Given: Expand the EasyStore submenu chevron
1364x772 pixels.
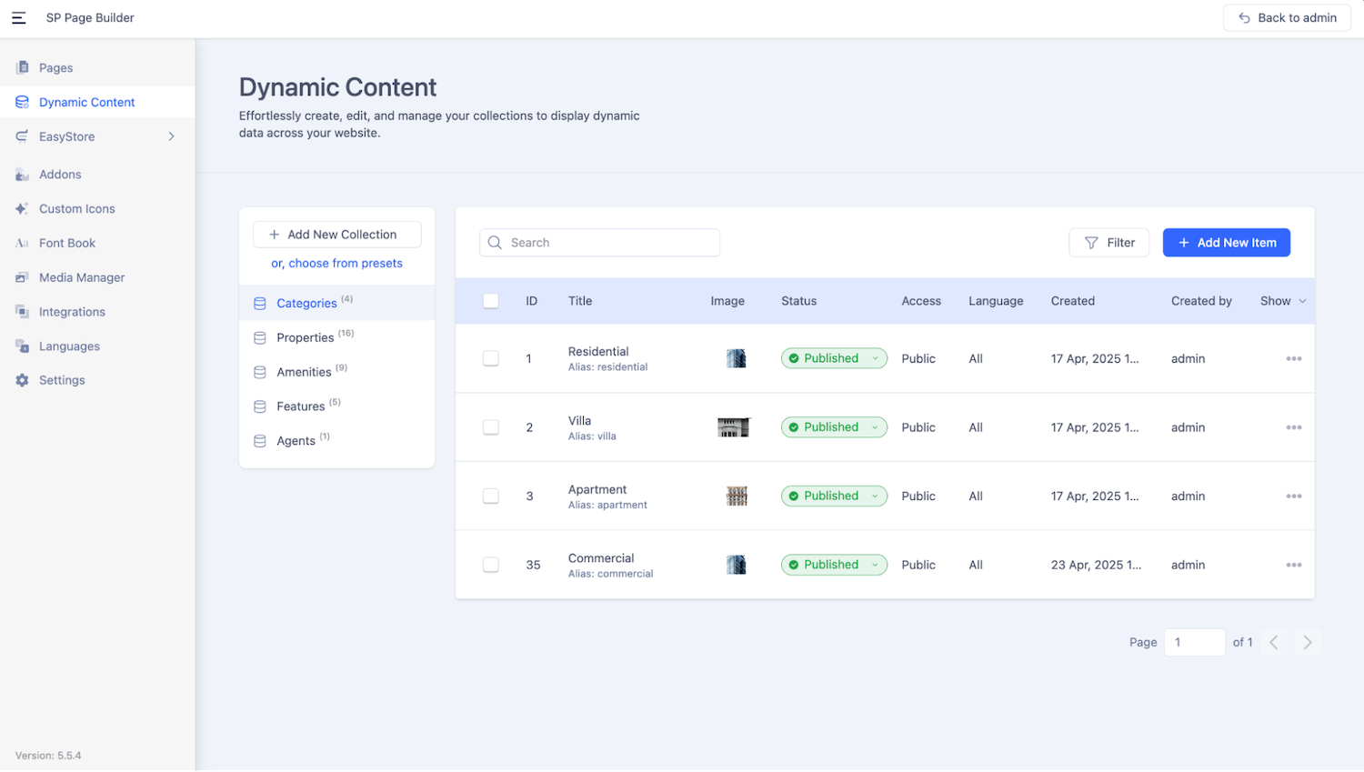Looking at the screenshot, I should click(171, 136).
